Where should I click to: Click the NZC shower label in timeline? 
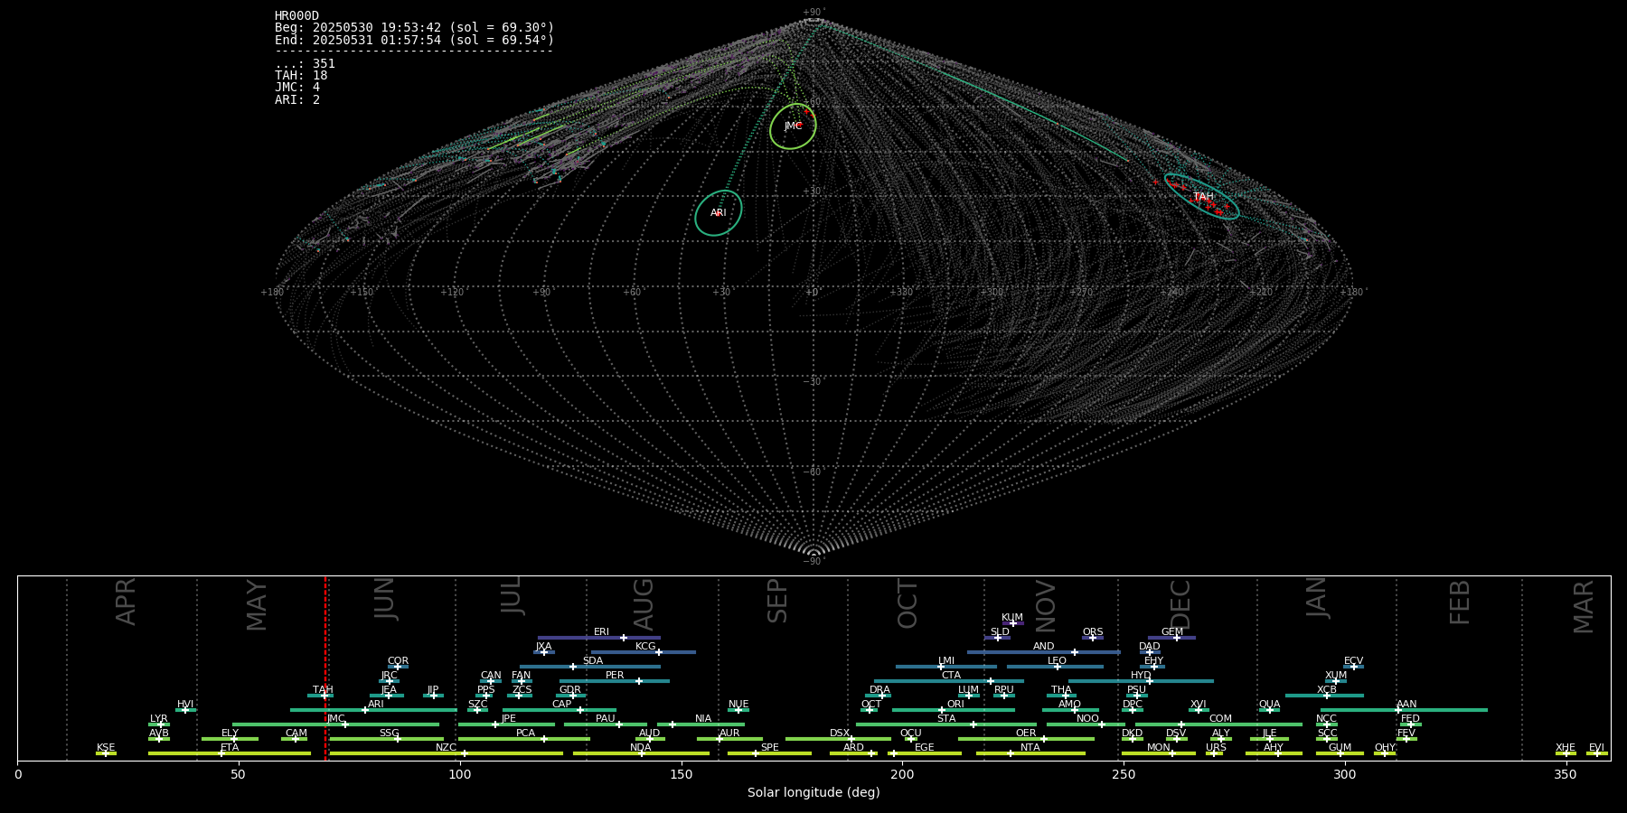(x=446, y=748)
